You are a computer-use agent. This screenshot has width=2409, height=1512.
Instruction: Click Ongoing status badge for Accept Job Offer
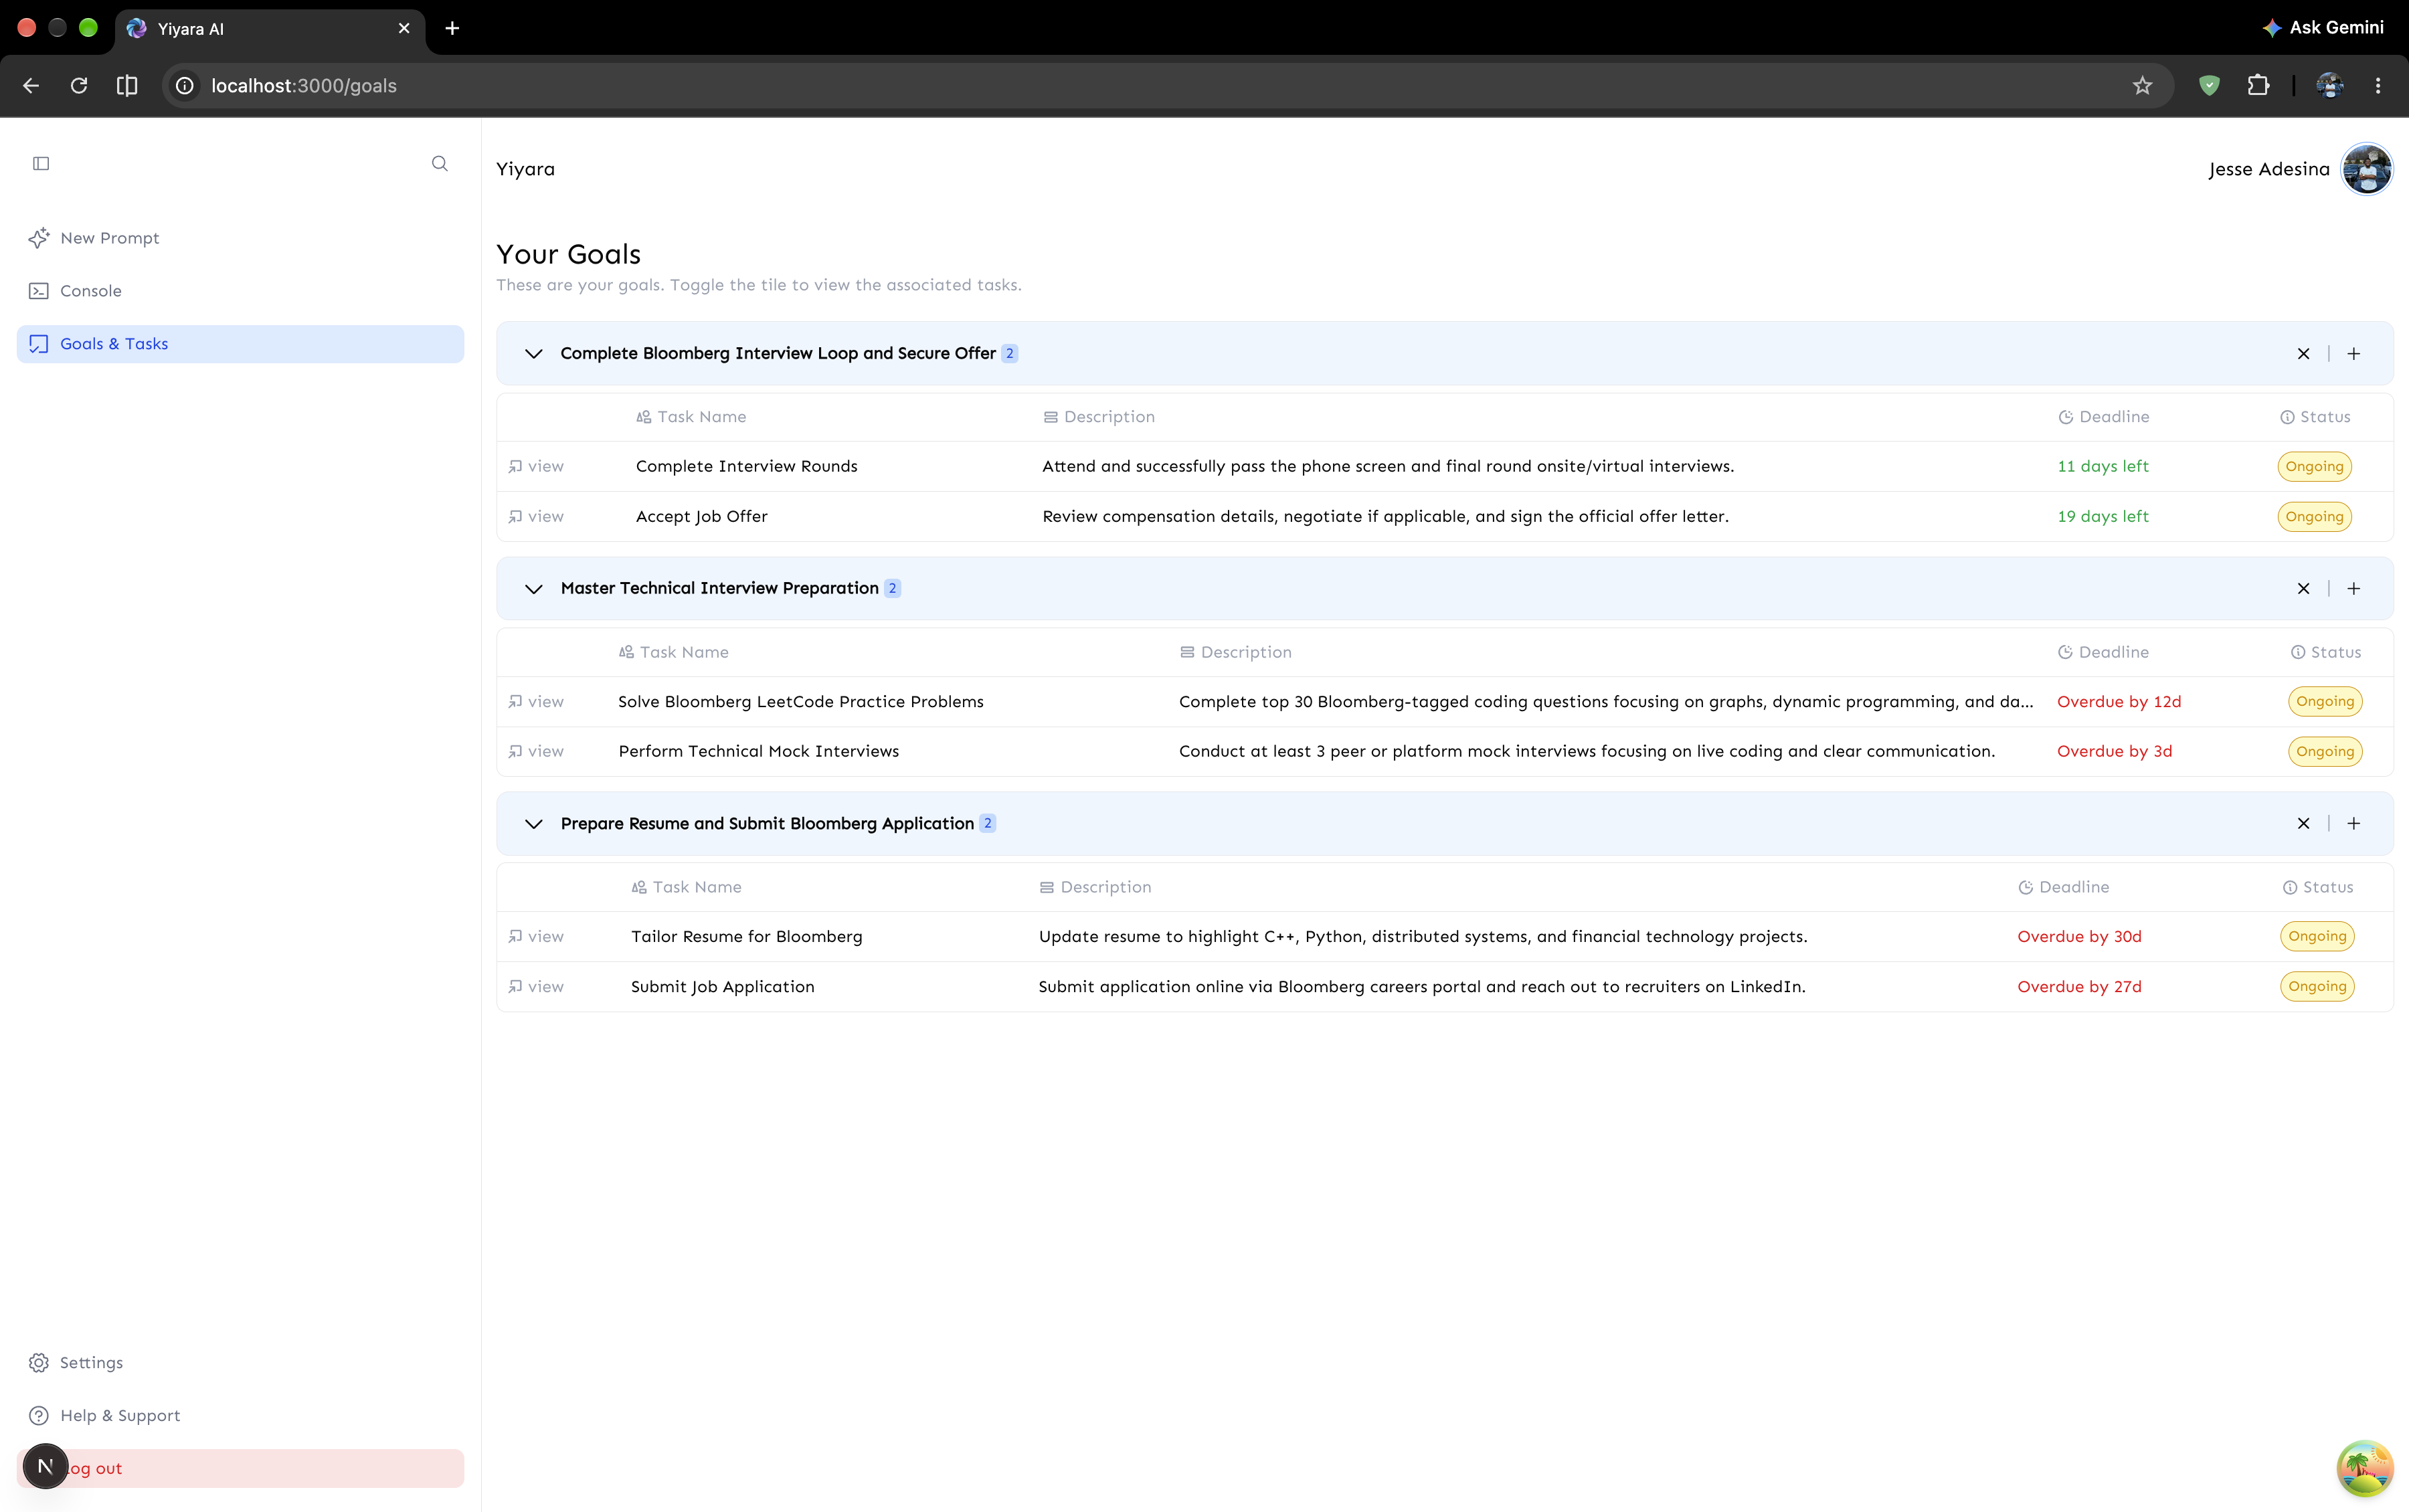tap(2315, 517)
